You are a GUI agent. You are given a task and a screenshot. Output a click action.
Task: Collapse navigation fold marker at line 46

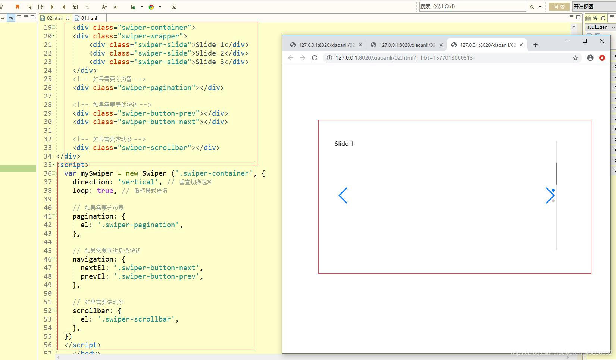[54, 259]
